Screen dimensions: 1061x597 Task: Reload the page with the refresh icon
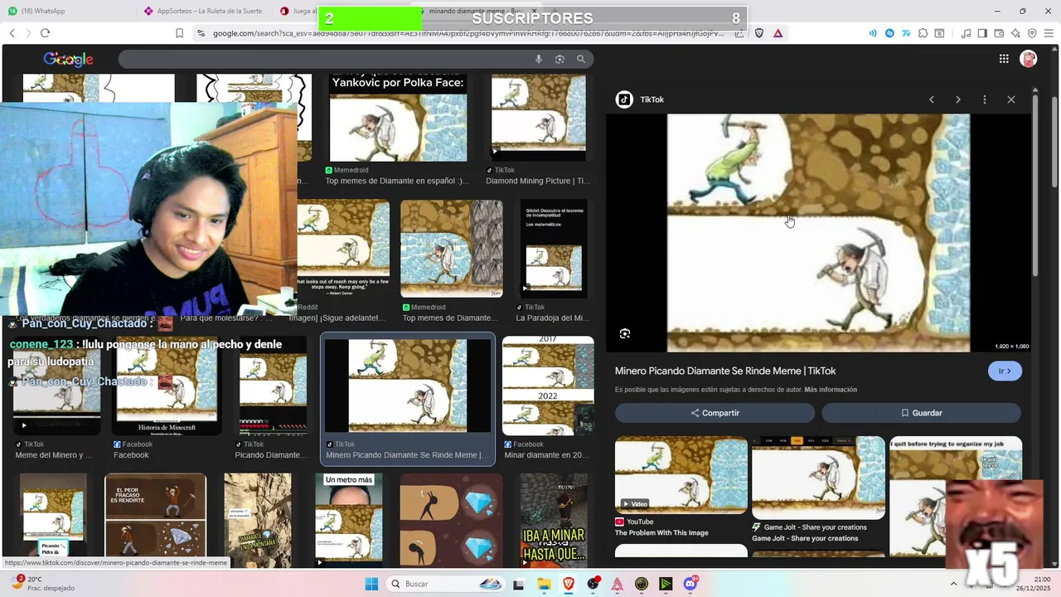tap(45, 33)
